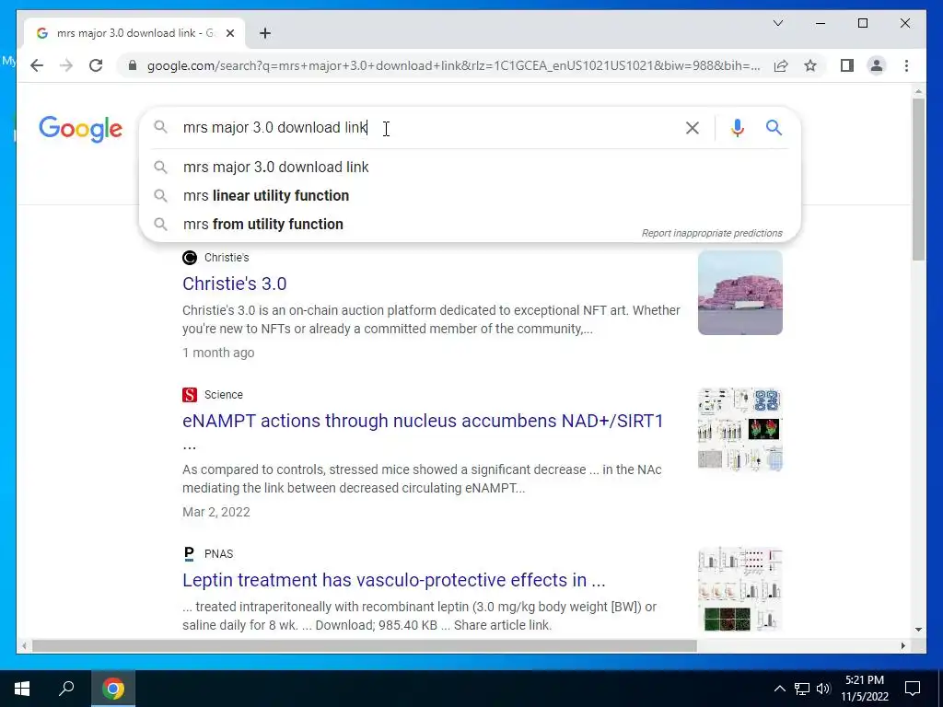Click the Science source favicon
This screenshot has height=707, width=943.
190,394
